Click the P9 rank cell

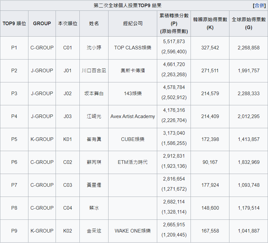tap(14, 231)
